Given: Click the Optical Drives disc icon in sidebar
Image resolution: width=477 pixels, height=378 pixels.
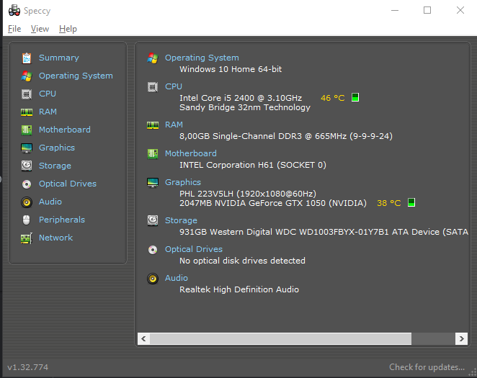Looking at the screenshot, I should click(27, 184).
